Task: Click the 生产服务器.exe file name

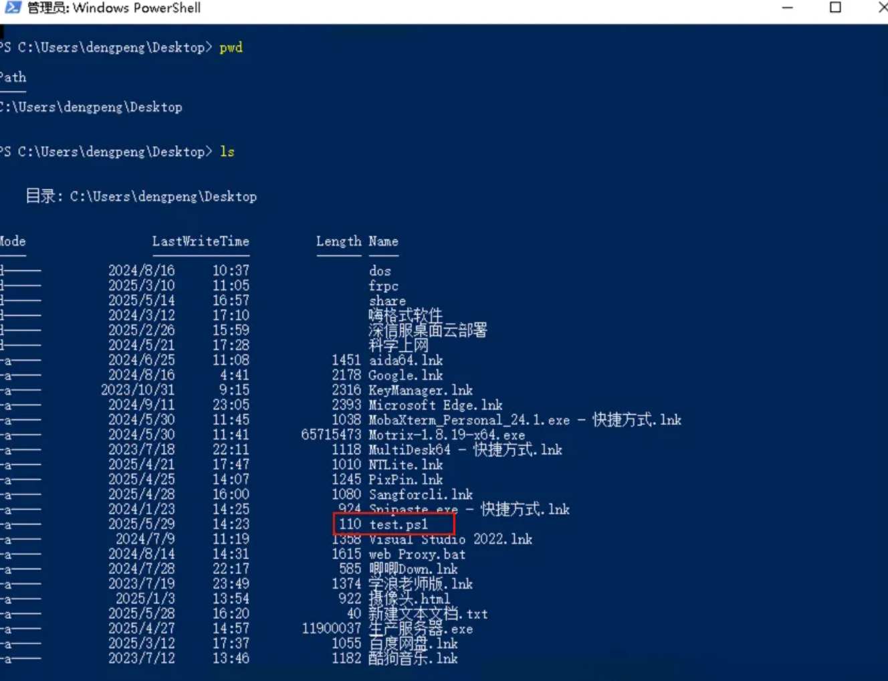Action: click(421, 629)
